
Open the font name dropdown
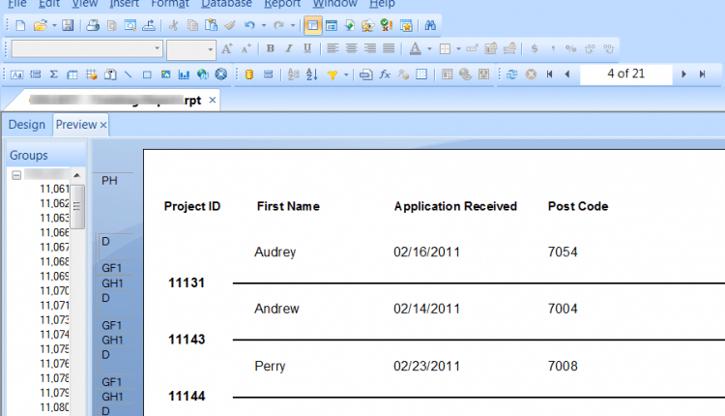coord(158,48)
